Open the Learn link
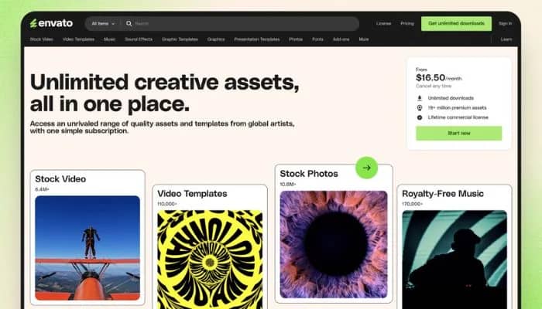 506,39
